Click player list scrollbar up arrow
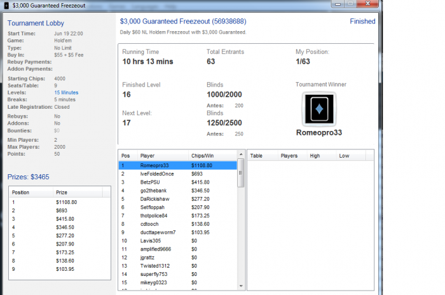This screenshot has height=295, width=445. point(241,154)
